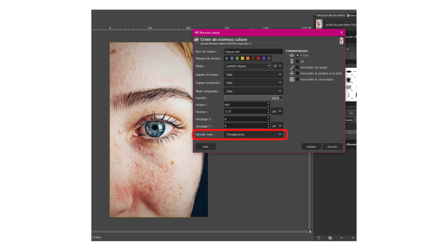Image resolution: width=448 pixels, height=251 pixels.
Task: Enable Verrouiller le canal alpha checkbox
Action: coord(297,79)
